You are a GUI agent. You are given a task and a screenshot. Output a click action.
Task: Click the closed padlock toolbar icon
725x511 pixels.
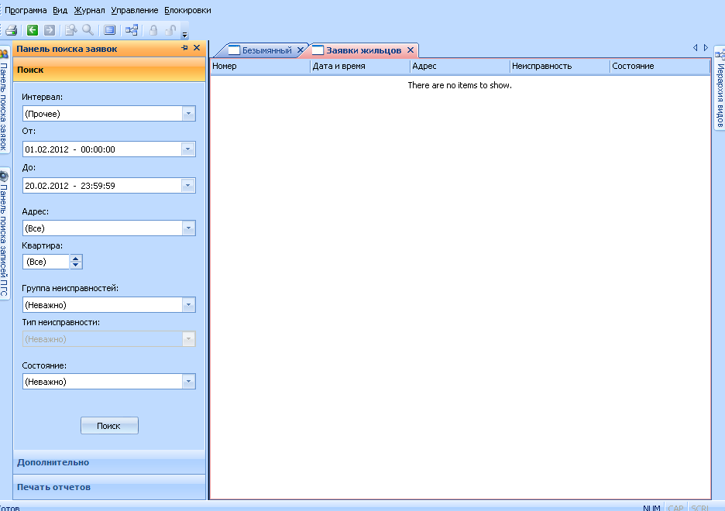(153, 30)
